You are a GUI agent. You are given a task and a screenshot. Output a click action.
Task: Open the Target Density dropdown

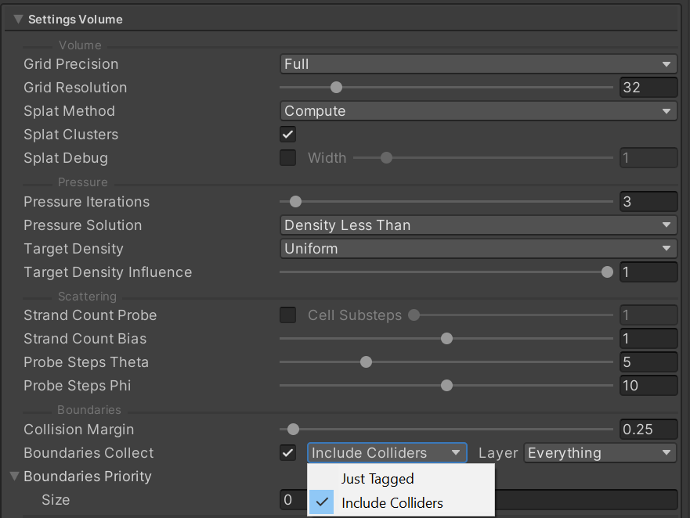(478, 249)
